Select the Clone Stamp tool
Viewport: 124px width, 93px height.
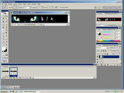(3, 27)
